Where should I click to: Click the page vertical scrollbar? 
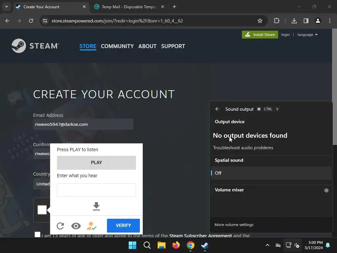(334, 87)
